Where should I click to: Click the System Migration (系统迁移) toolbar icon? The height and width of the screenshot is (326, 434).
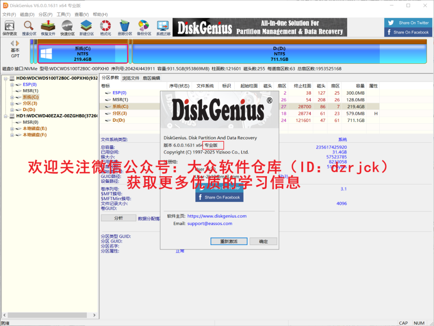point(163,28)
